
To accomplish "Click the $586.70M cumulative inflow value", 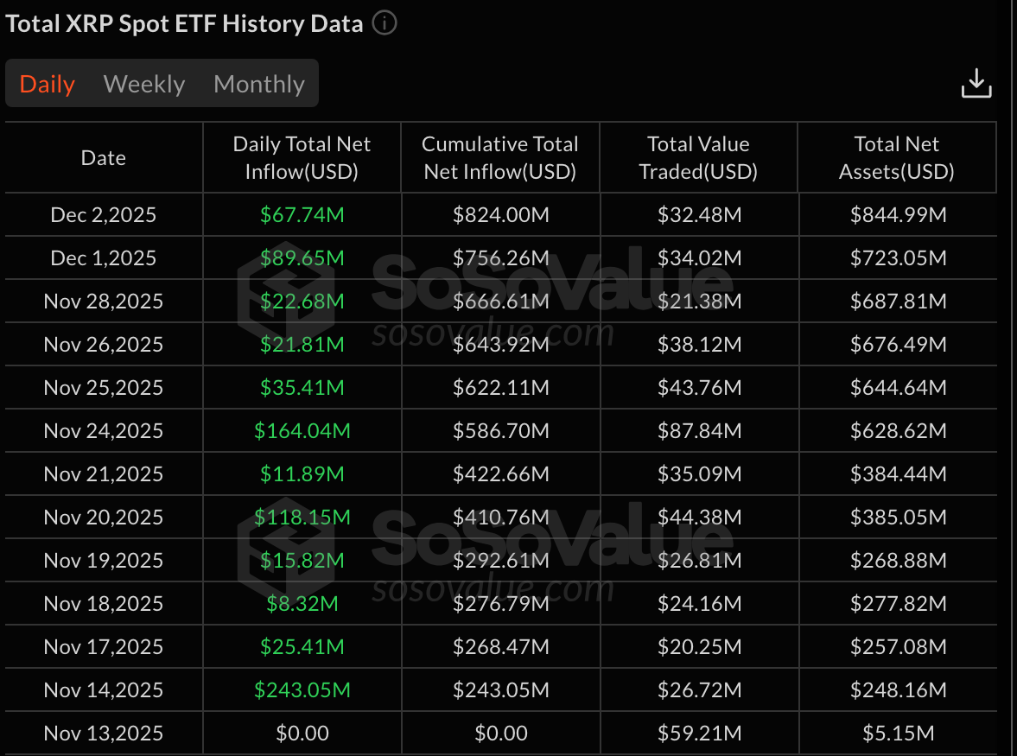I will tap(500, 430).
